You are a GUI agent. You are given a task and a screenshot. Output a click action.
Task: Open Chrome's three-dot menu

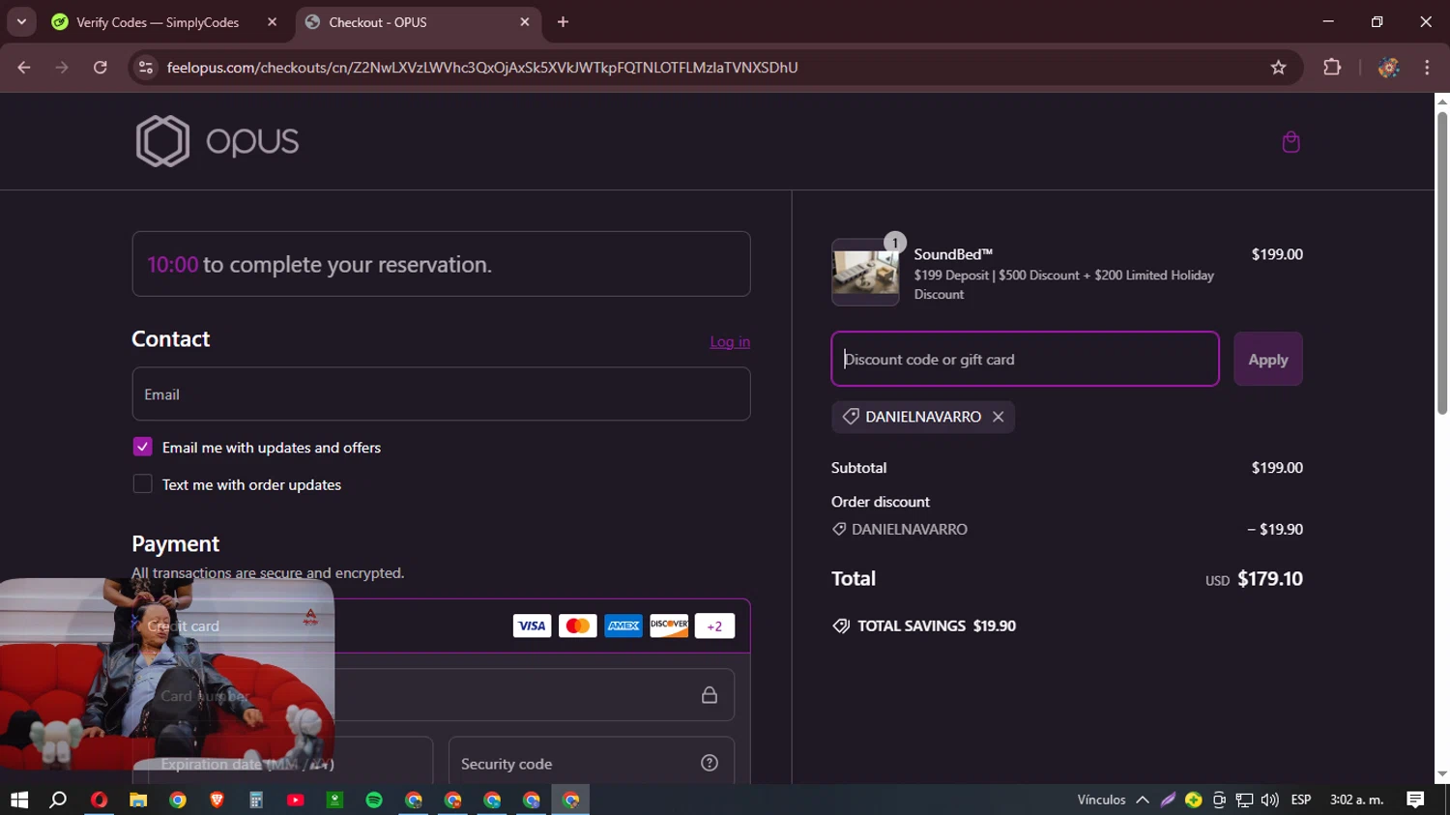coord(1427,68)
